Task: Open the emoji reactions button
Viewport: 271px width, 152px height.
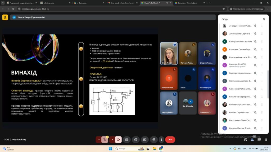Action: tap(136, 140)
